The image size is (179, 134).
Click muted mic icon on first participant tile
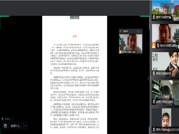click(154, 17)
